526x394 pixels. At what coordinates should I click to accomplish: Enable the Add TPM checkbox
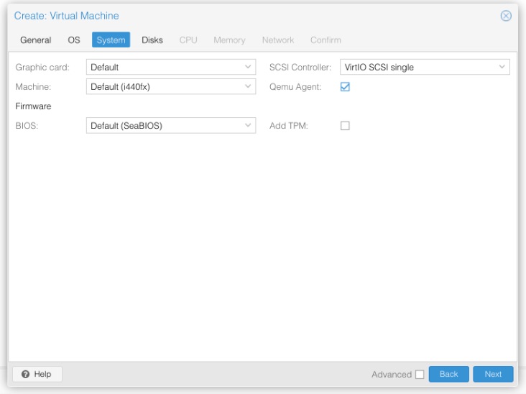pos(345,126)
